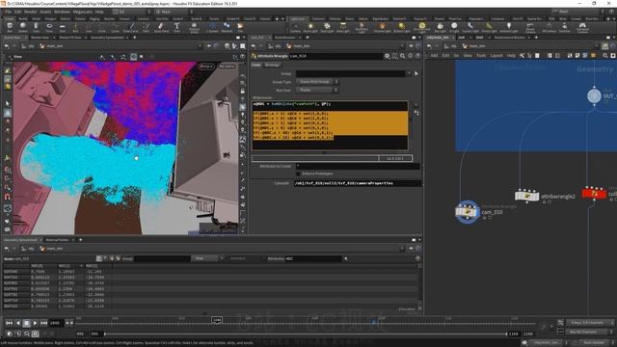Viewport: 617px width, 347px height.
Task: Open the Group Type dropdown
Action: (x=317, y=82)
